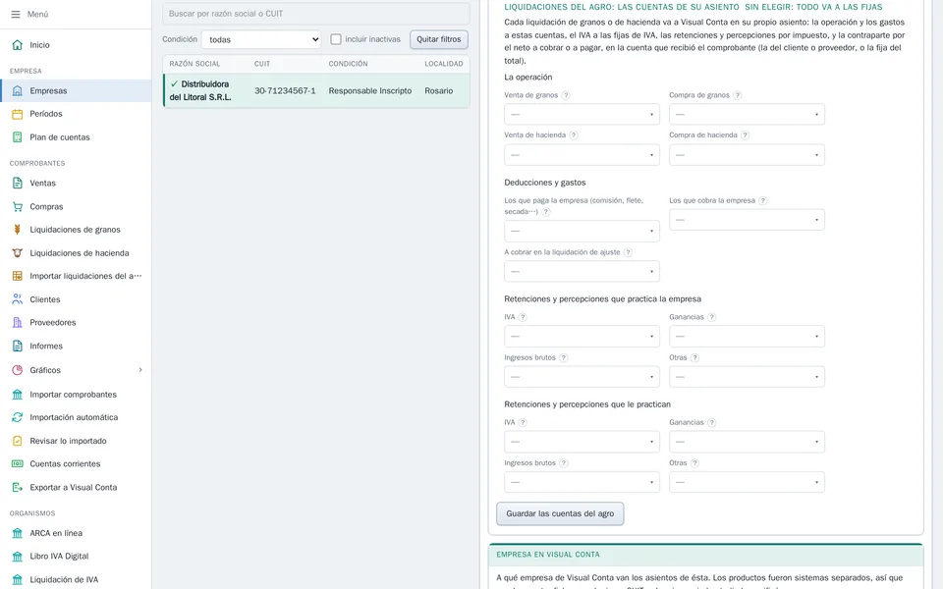Click the Rosario locality cell
943x589 pixels.
pyautogui.click(x=439, y=90)
